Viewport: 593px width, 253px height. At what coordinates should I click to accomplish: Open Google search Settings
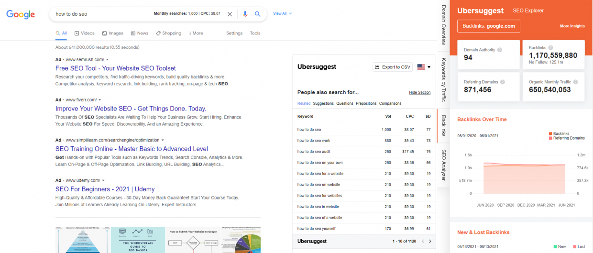234,33
